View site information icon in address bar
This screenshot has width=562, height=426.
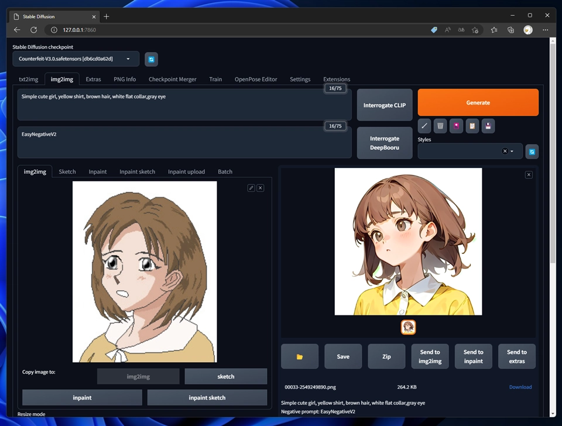(54, 30)
